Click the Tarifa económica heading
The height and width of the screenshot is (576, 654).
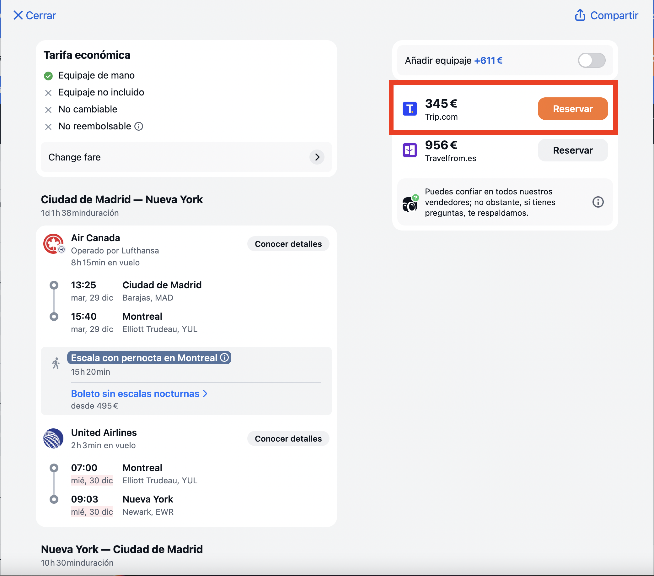click(x=87, y=55)
